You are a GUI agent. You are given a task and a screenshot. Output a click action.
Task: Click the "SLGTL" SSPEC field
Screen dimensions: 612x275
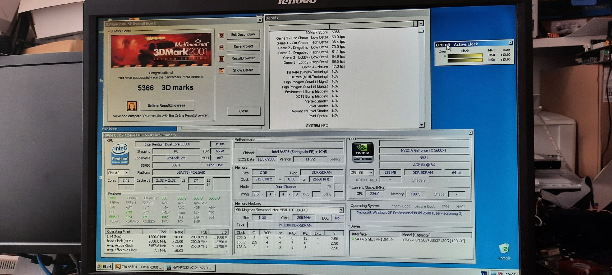[176, 165]
